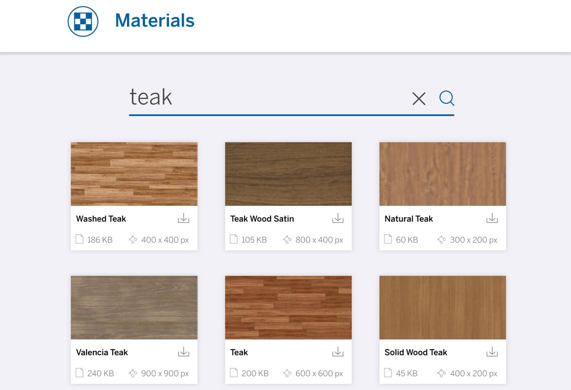Download the Washed Teak material
The width and height of the screenshot is (571, 390).
coord(184,218)
